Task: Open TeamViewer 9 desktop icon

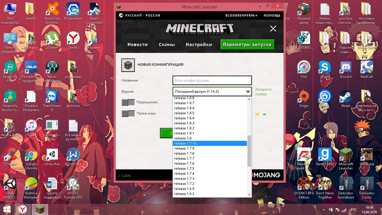Action: 52,101
